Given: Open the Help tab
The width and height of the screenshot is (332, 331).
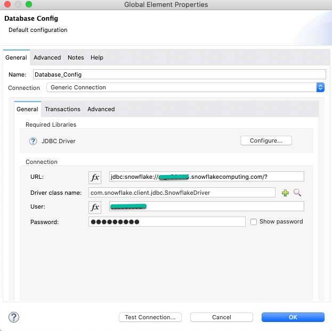Looking at the screenshot, I should click(97, 57).
